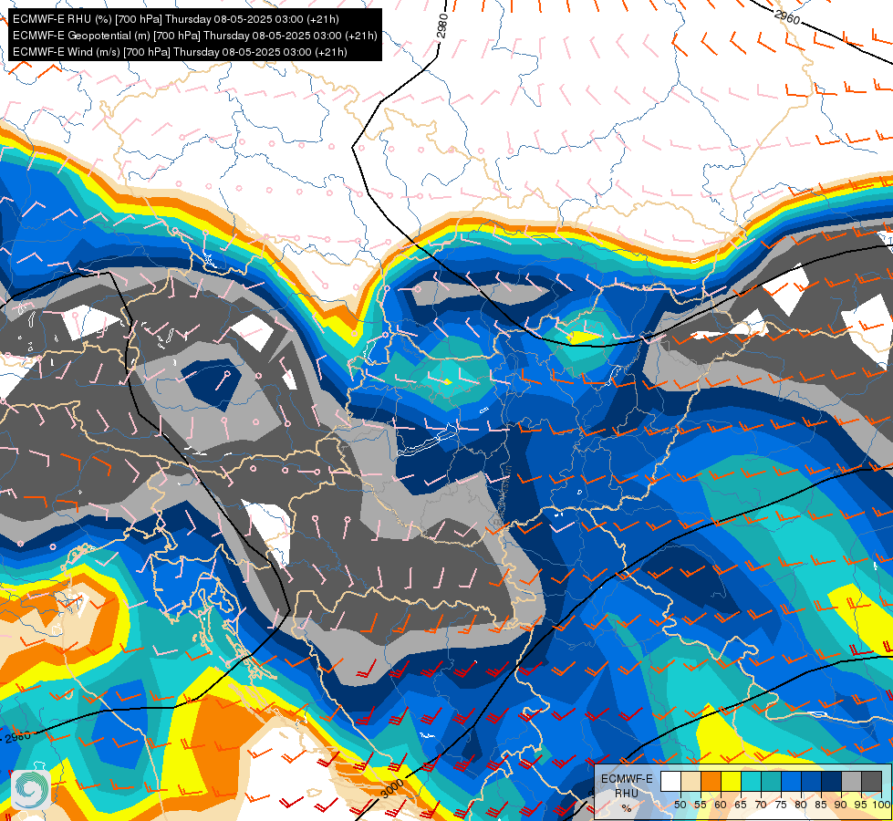Click the 2980 contour label at the top
Image resolution: width=893 pixels, height=821 pixels.
click(x=442, y=26)
